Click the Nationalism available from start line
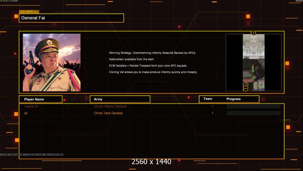The width and height of the screenshot is (303, 171). click(132, 59)
